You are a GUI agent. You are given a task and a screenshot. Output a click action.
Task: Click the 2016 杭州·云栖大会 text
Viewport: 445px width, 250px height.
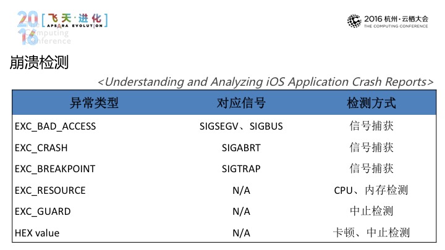click(396, 19)
